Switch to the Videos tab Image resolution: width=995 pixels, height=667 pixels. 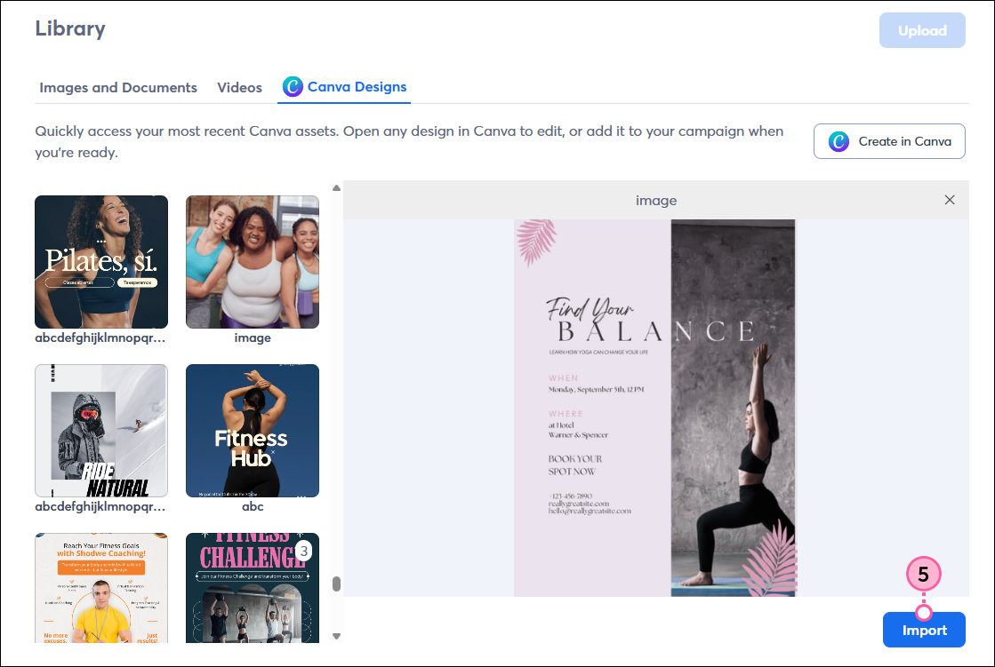point(239,87)
